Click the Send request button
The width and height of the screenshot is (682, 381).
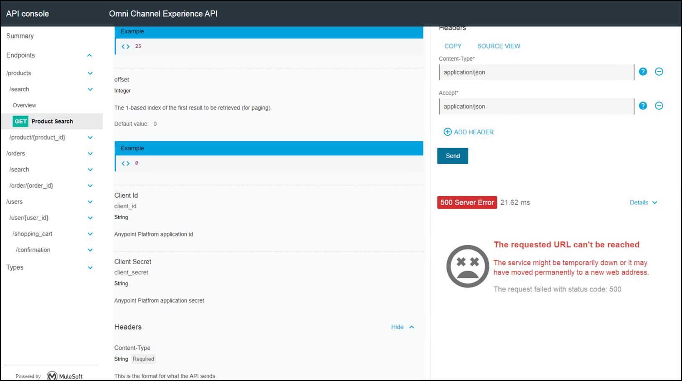453,156
